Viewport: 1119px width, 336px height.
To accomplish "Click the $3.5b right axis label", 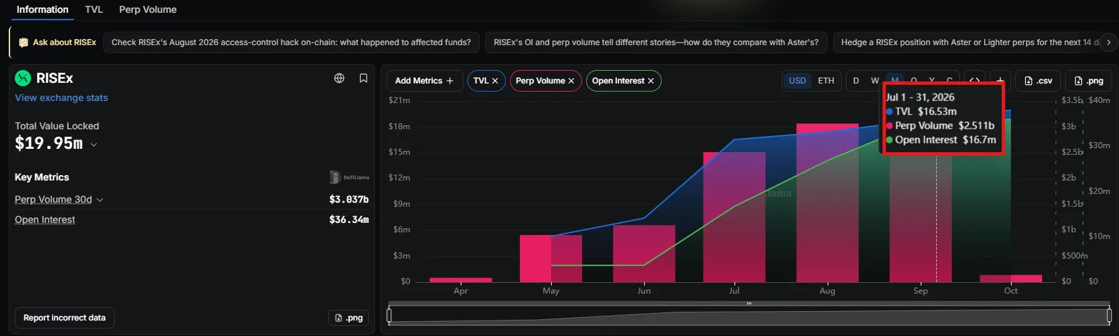I will coord(1072,100).
